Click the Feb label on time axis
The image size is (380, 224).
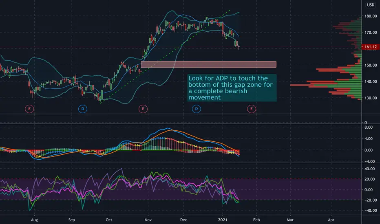256,220
